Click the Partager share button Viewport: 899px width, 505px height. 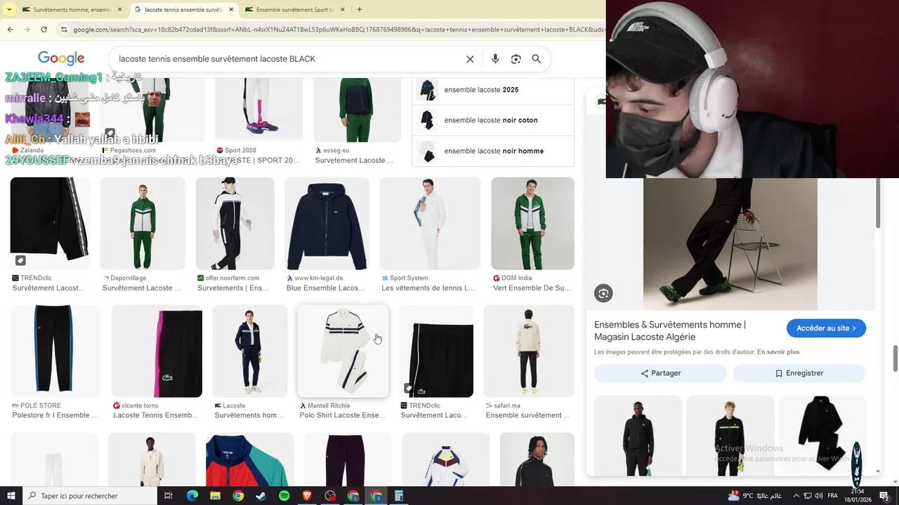[x=661, y=373]
